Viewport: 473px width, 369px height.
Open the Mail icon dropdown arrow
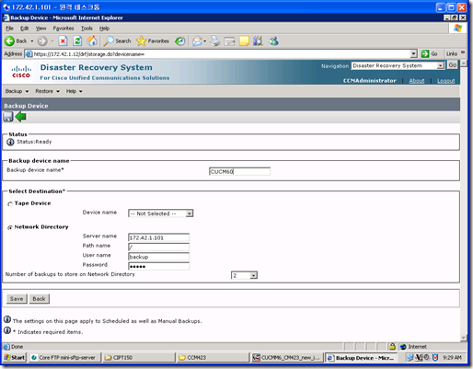[204, 40]
